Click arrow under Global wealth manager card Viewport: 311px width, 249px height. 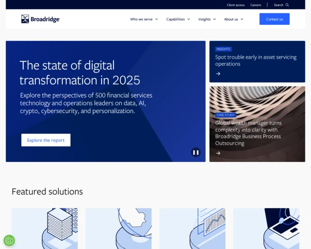point(218,153)
